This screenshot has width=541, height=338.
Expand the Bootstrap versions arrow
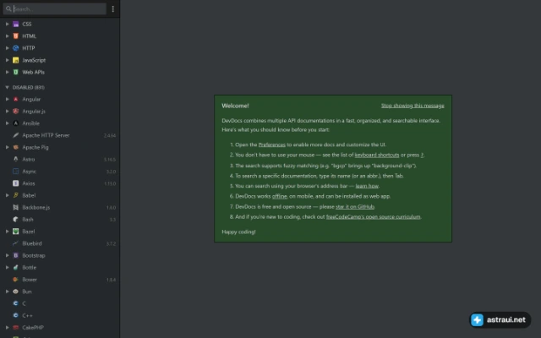(7, 255)
